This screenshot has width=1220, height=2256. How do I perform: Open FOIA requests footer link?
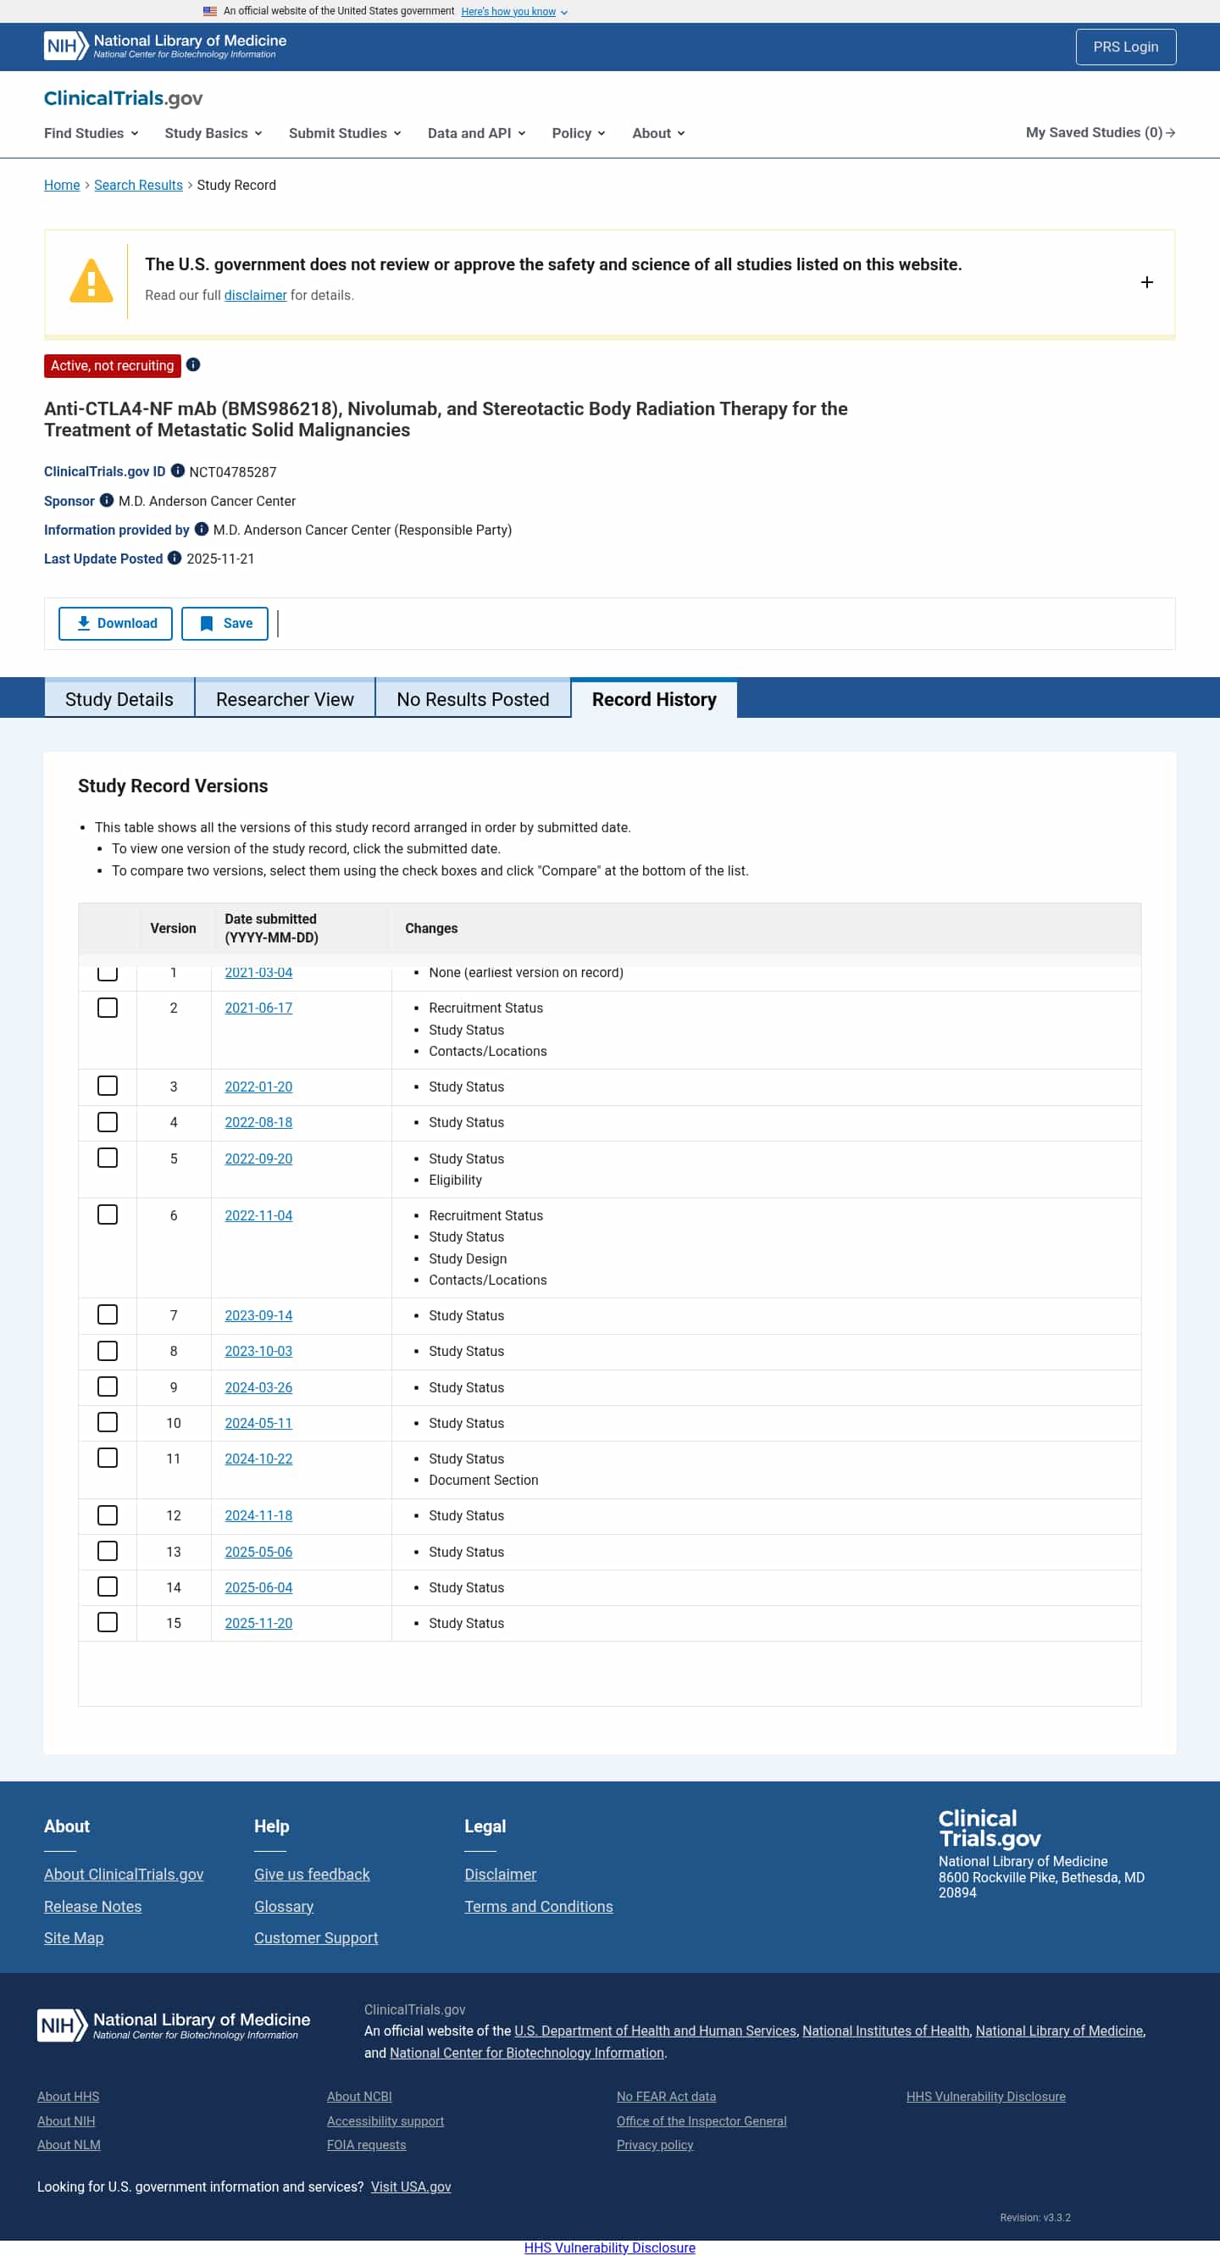coord(366,2145)
